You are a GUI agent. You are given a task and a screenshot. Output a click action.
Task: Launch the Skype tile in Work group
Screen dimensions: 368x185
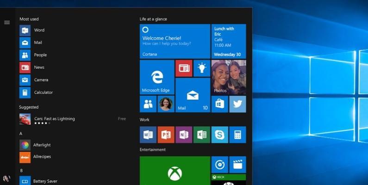[x=220, y=135]
